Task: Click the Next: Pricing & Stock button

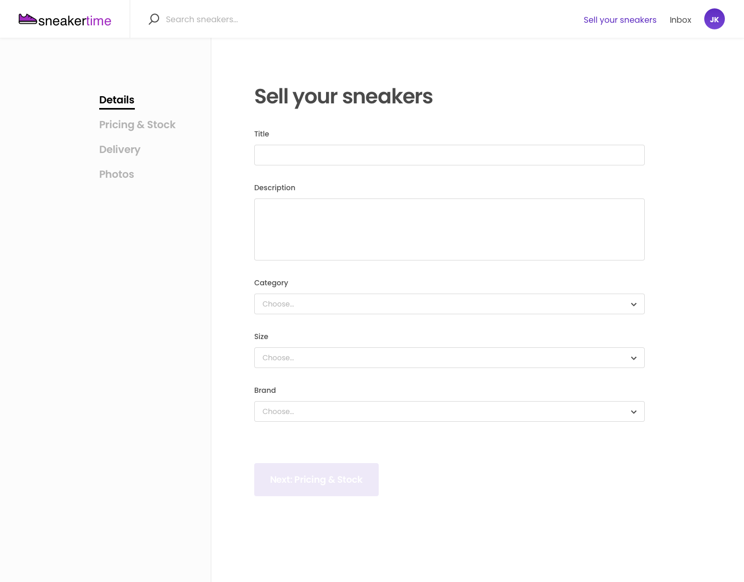Action: [316, 480]
